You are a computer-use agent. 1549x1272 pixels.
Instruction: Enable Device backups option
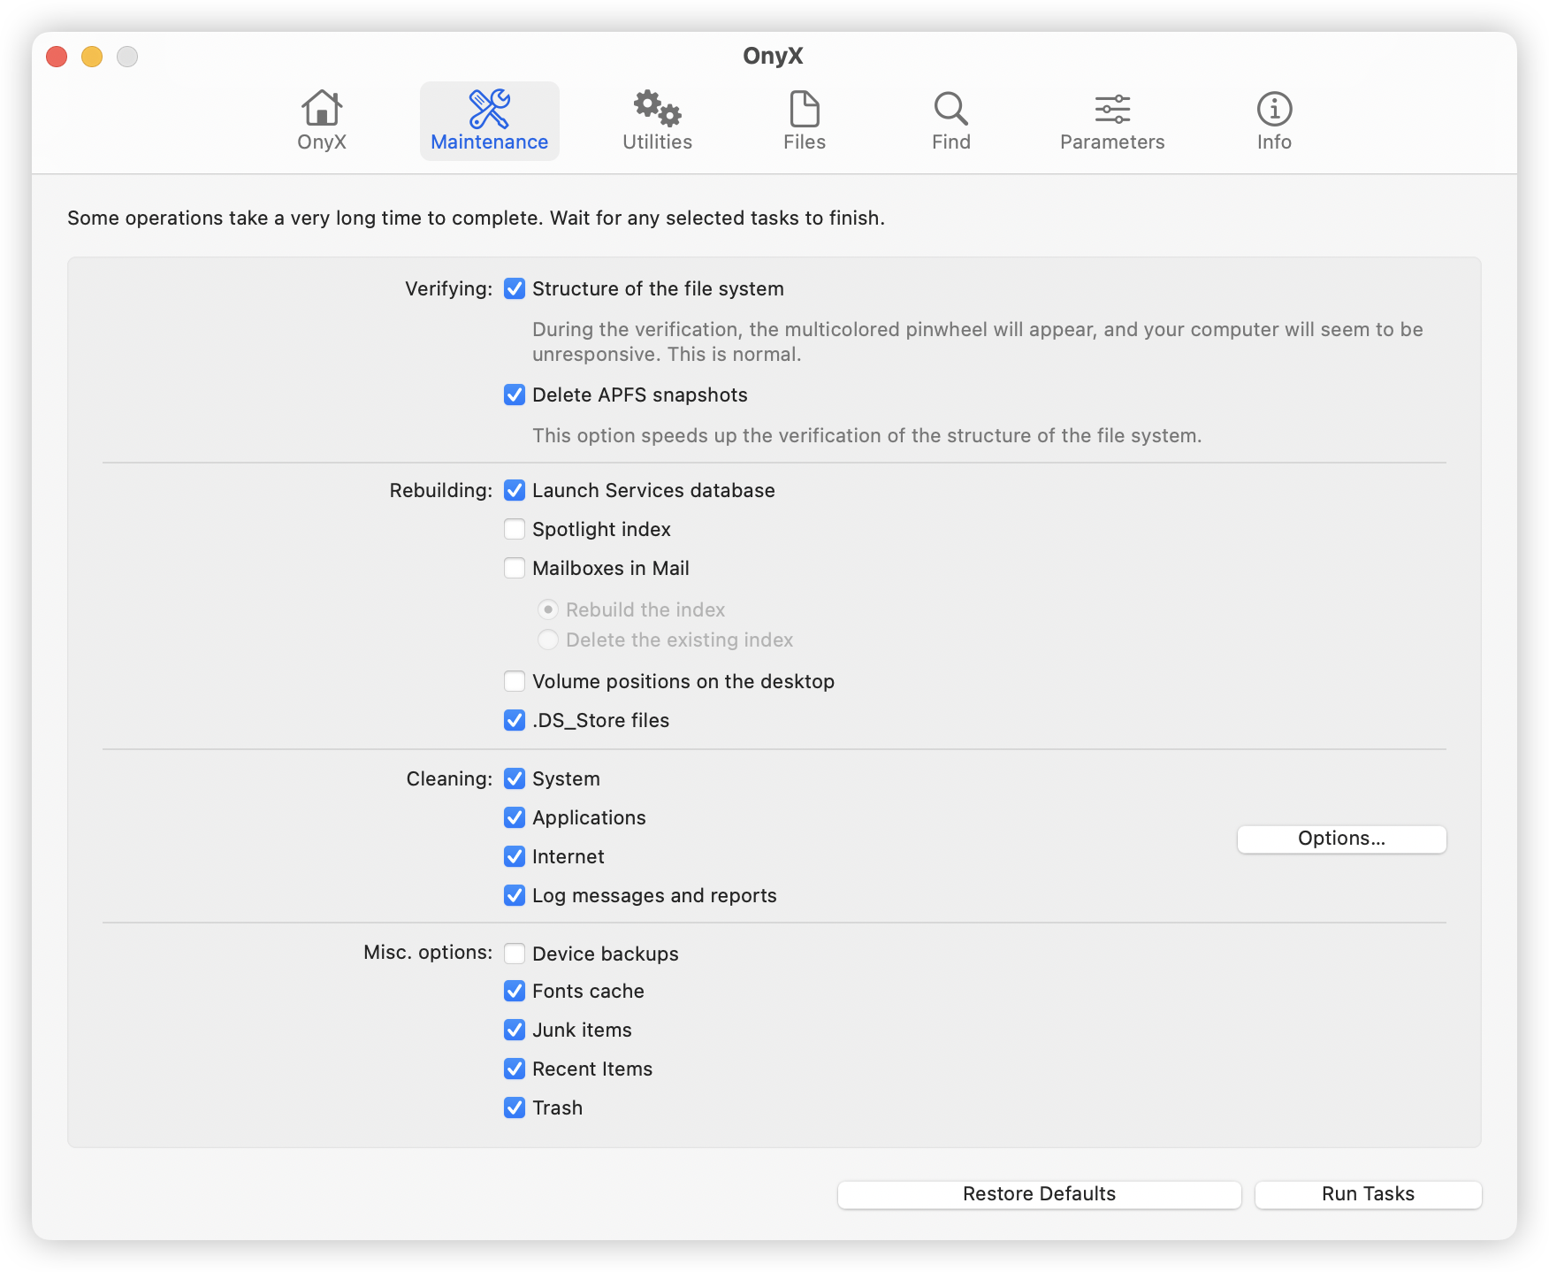pos(515,954)
